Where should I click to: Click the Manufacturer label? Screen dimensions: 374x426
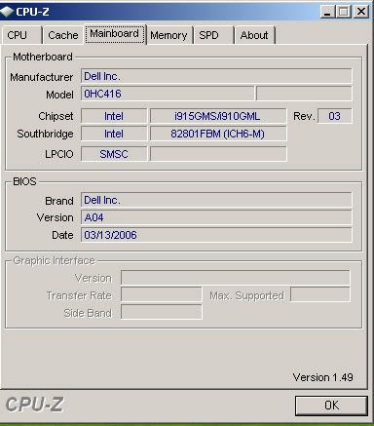tap(41, 77)
